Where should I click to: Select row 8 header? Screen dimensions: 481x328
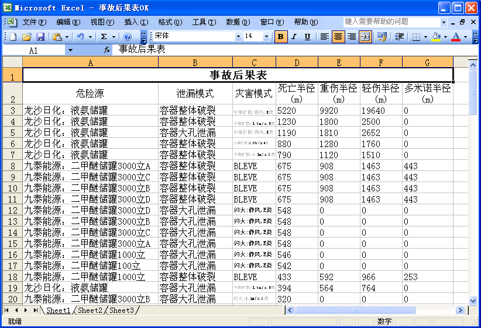pos(12,166)
